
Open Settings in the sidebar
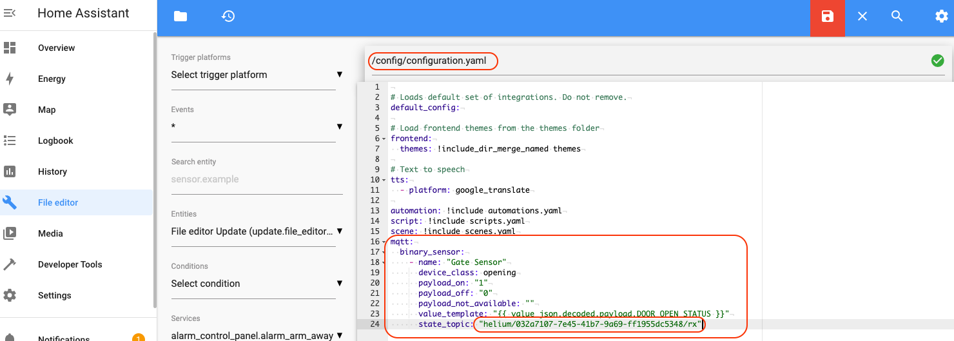(x=54, y=295)
